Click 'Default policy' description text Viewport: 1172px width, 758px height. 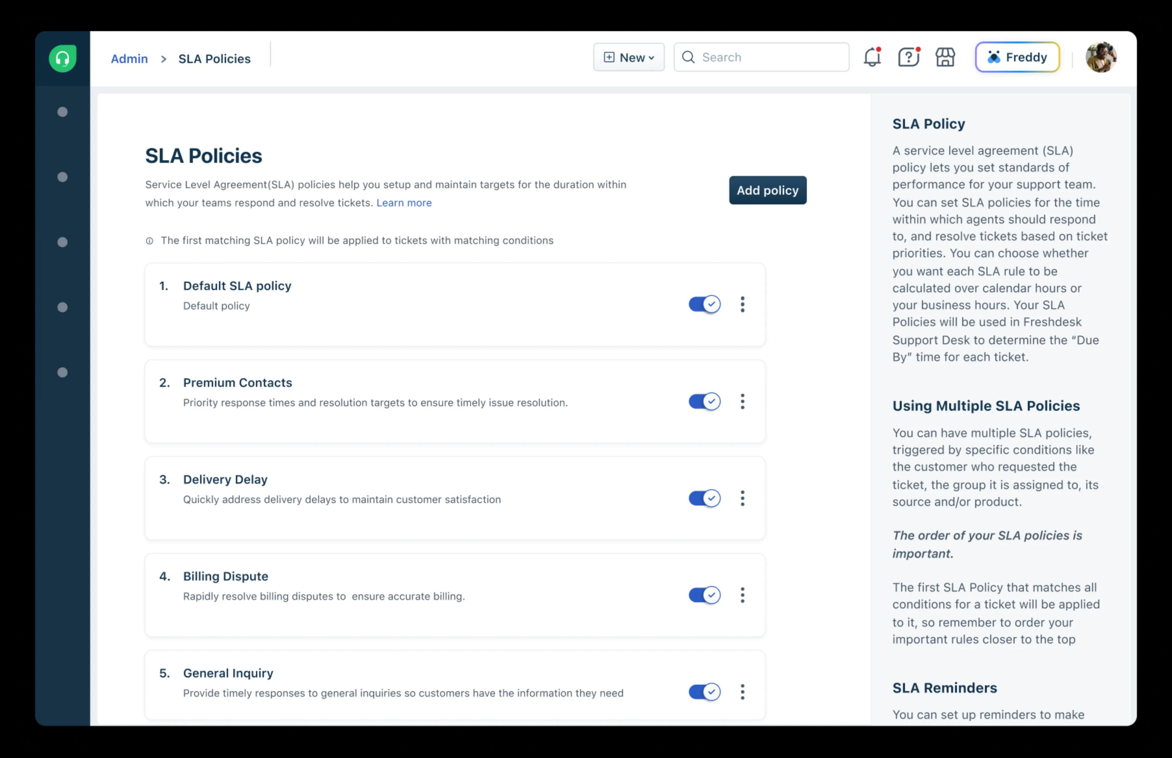click(x=216, y=306)
